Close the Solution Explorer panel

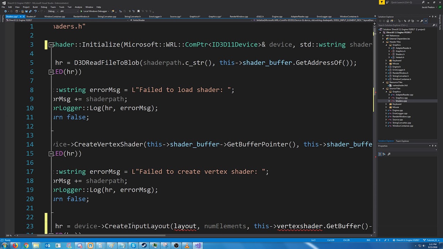[435, 17]
